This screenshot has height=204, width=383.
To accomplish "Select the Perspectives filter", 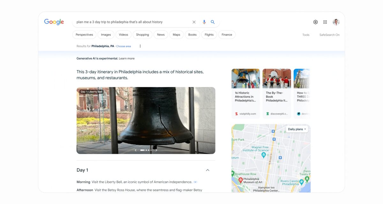I will point(84,35).
